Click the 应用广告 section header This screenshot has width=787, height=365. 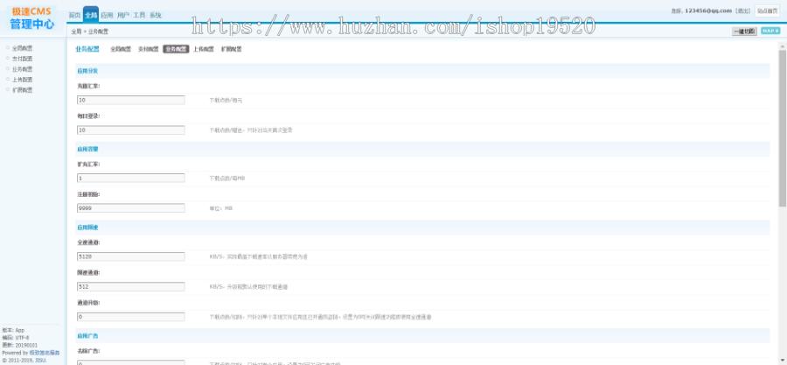click(87, 335)
